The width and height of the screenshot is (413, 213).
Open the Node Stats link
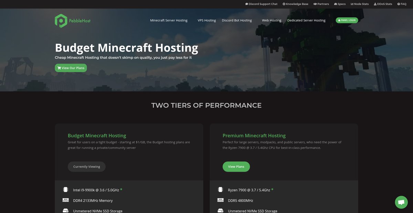click(x=359, y=4)
